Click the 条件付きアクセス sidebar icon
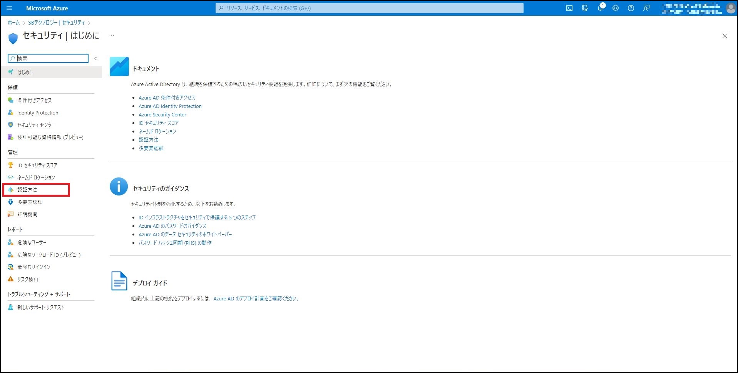Screen dimensions: 738x373 11,100
